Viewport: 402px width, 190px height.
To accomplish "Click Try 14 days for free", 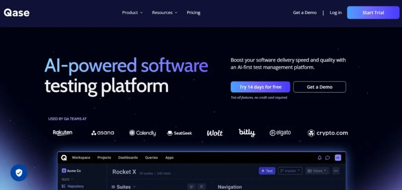I will coord(260,87).
